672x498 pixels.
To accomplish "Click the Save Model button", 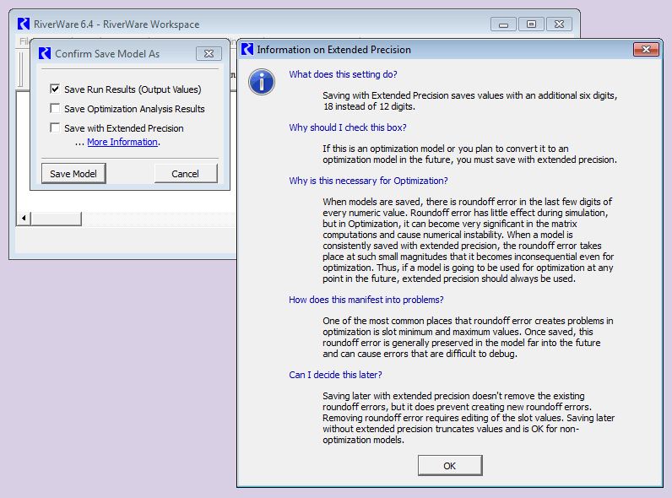I will pos(73,174).
